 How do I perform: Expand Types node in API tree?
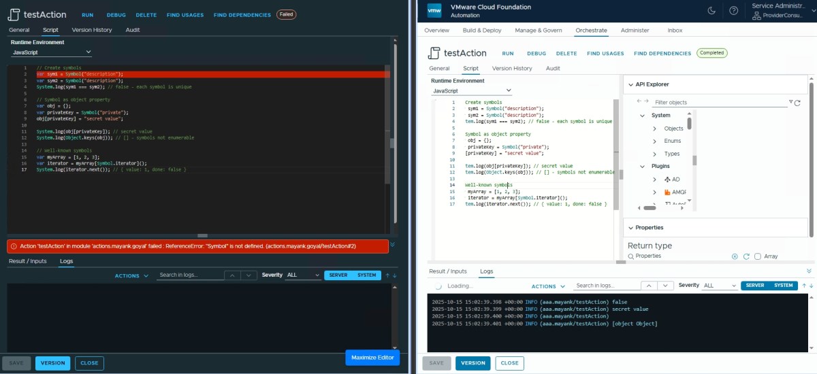[x=655, y=154]
